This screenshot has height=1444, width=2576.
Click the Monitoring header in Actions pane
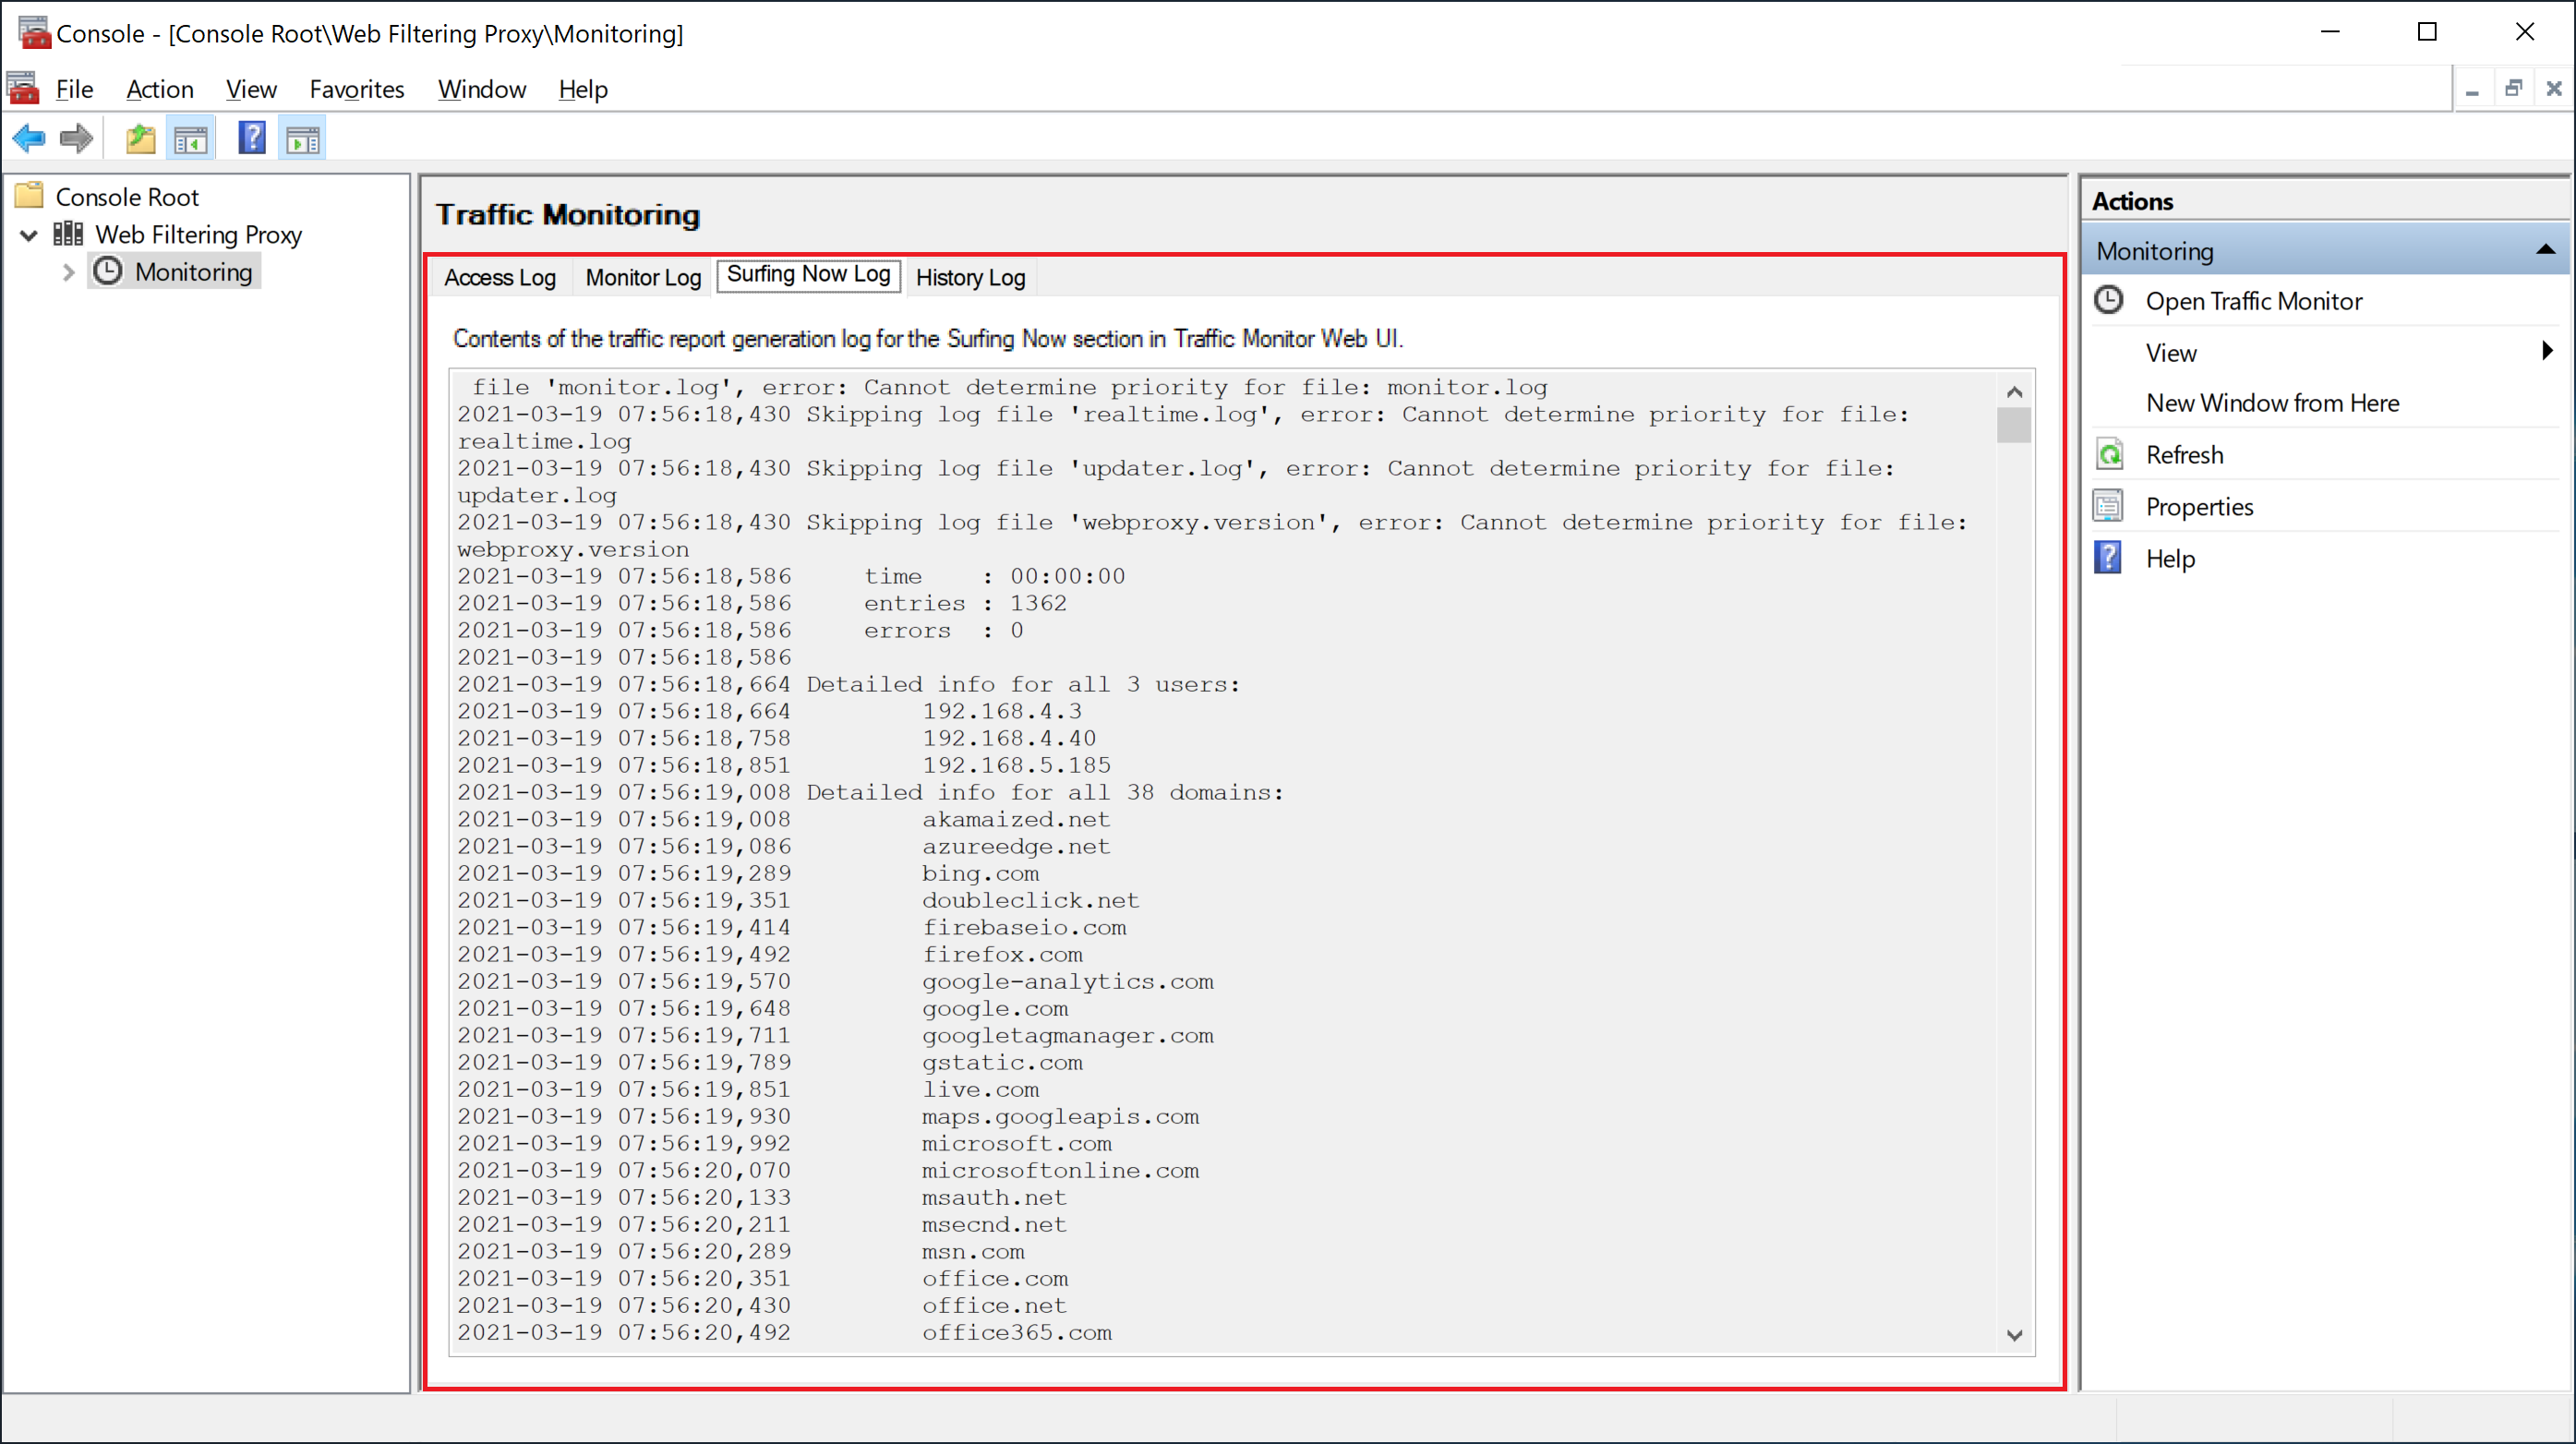(2325, 250)
